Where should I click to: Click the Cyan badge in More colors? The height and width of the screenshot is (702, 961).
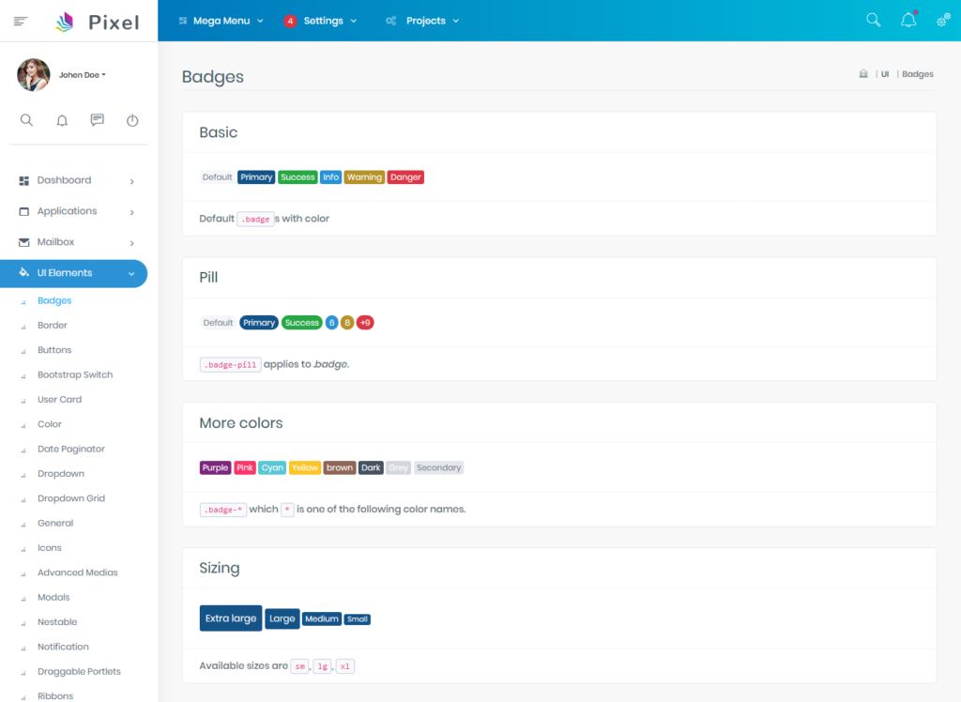272,467
